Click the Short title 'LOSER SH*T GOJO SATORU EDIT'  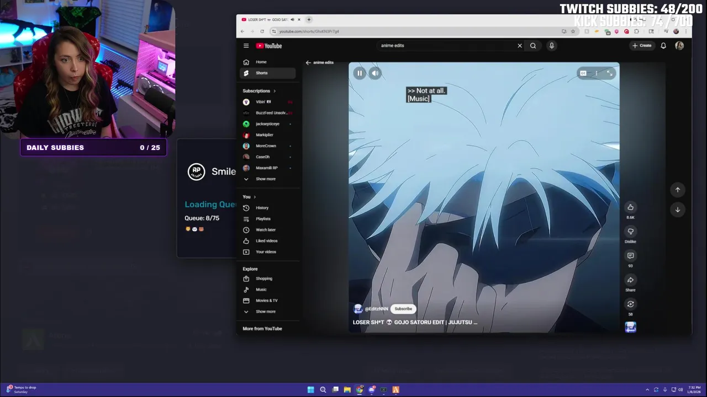coord(415,322)
